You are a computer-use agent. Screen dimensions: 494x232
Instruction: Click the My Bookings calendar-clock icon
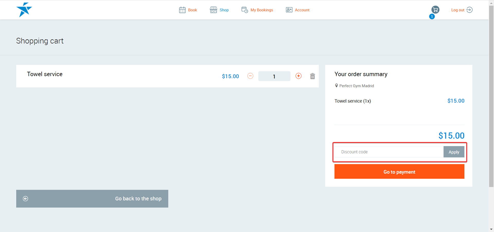(244, 10)
